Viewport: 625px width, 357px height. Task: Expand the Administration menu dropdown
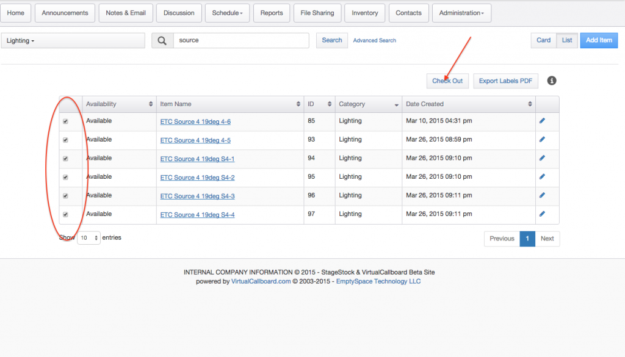(x=461, y=13)
